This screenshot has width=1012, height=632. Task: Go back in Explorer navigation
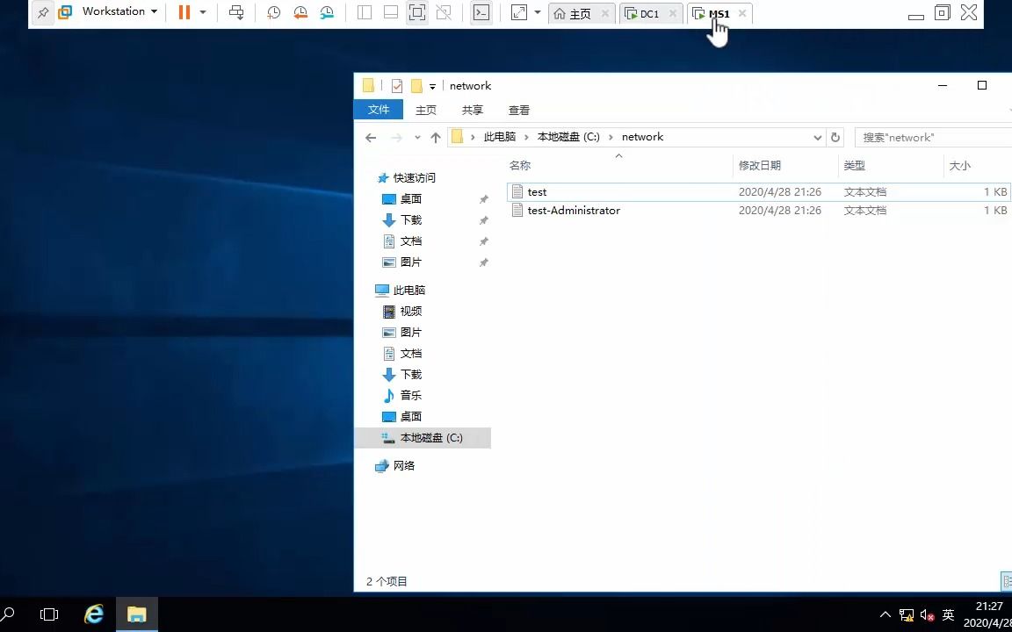(371, 137)
